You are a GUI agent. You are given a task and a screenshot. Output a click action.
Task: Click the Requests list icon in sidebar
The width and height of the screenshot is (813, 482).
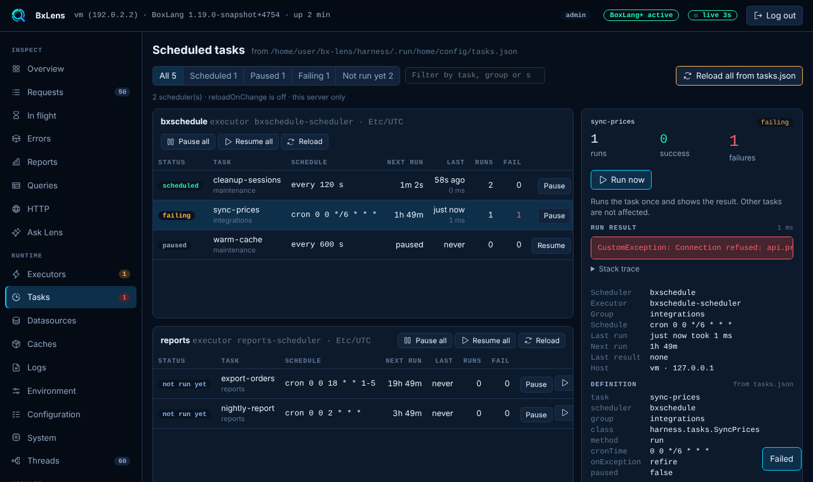pos(16,92)
